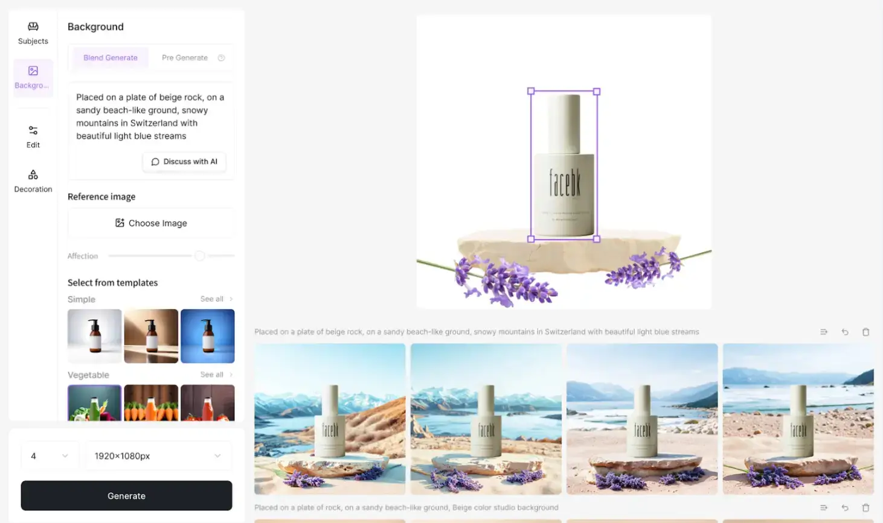883x523 pixels.
Task: Select the blue background Simple template thumbnail
Action: 208,336
